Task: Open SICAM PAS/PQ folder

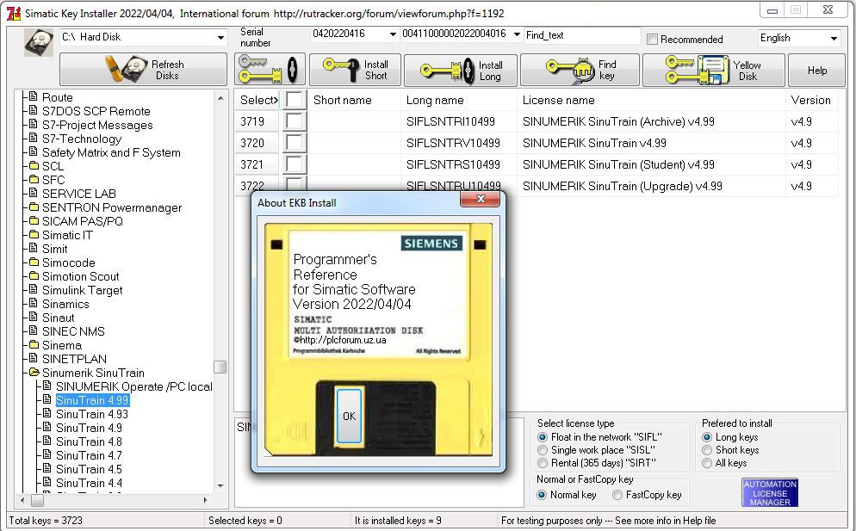Action: tap(83, 221)
